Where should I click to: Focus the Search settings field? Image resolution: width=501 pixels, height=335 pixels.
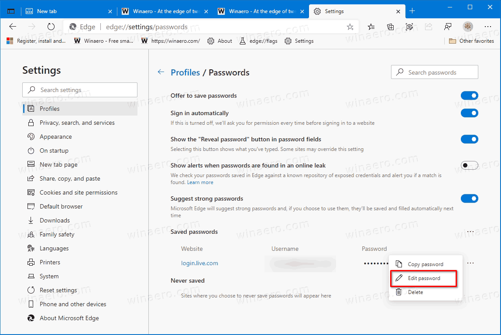(x=80, y=90)
